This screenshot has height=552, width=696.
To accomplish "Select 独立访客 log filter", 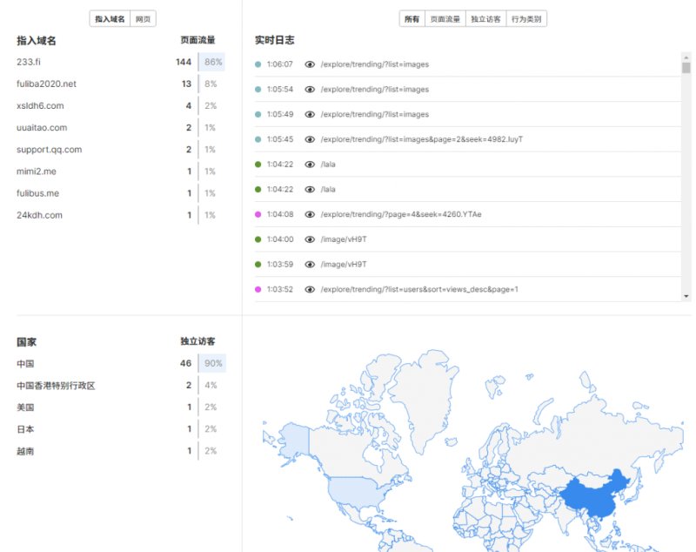I will click(485, 19).
